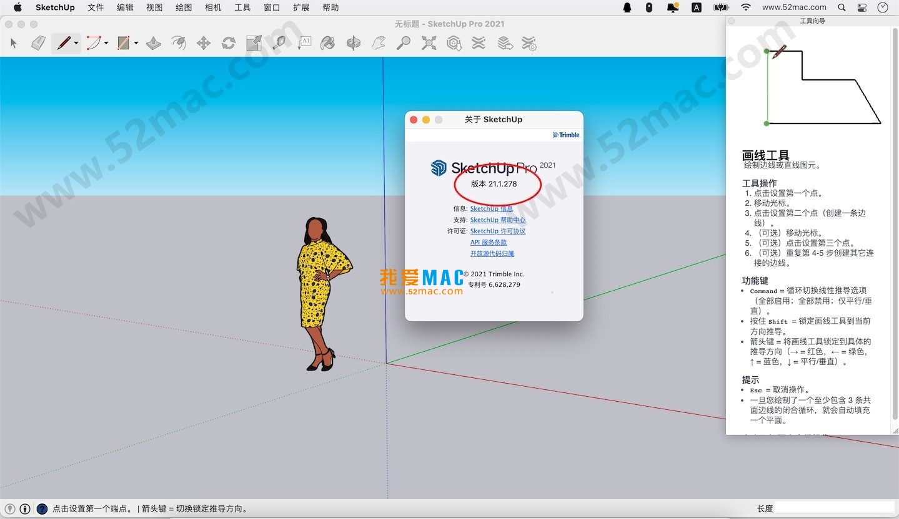Image resolution: width=899 pixels, height=519 pixels.
Task: Open the 3D Warehouse
Action: (454, 43)
